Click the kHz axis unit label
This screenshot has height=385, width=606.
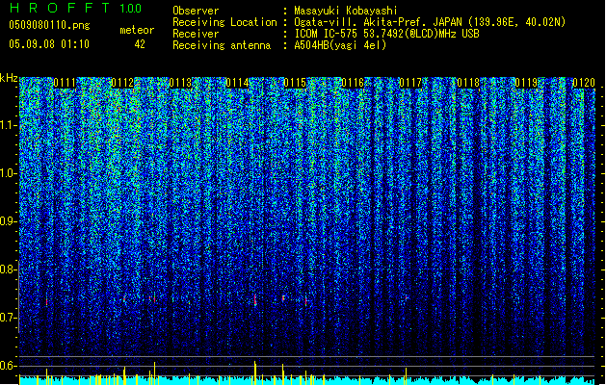pyautogui.click(x=9, y=78)
